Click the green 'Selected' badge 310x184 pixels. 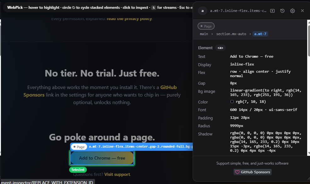pyautogui.click(x=78, y=170)
